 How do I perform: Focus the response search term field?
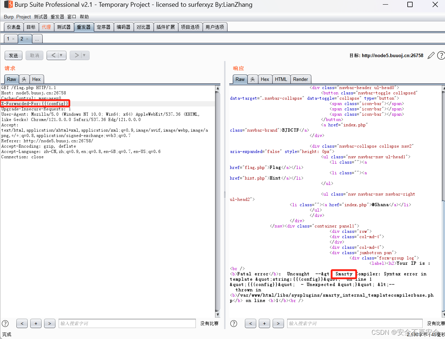point(355,323)
